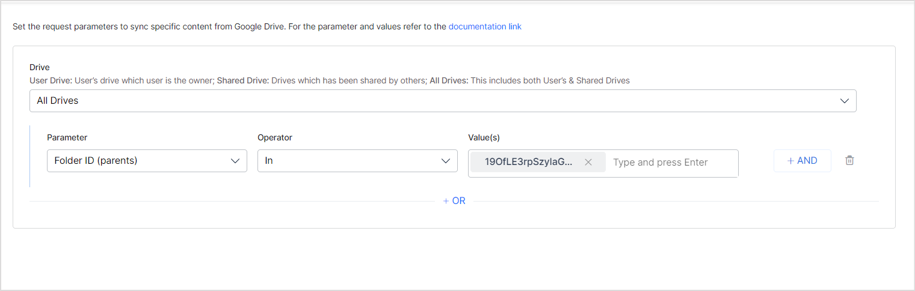915x291 pixels.
Task: Click the Operator column label
Action: [274, 137]
